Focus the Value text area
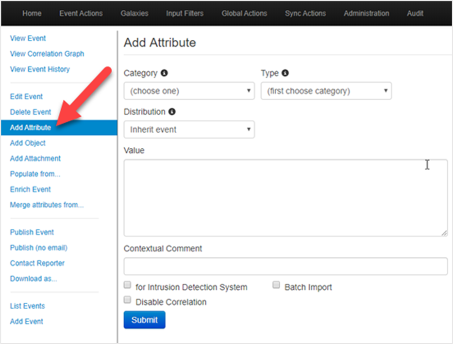 (285, 198)
